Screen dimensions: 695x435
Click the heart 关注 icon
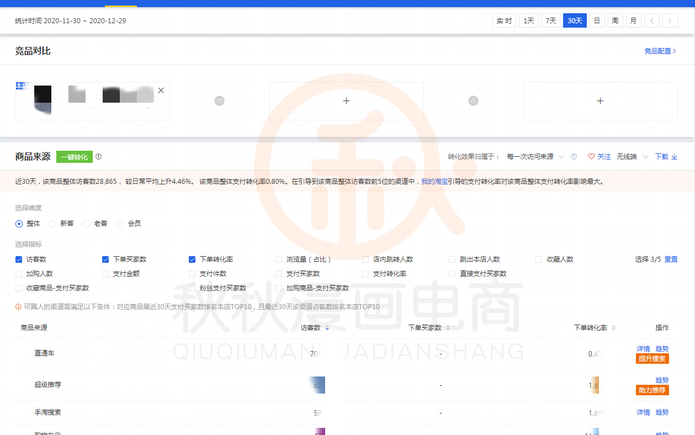(x=591, y=157)
